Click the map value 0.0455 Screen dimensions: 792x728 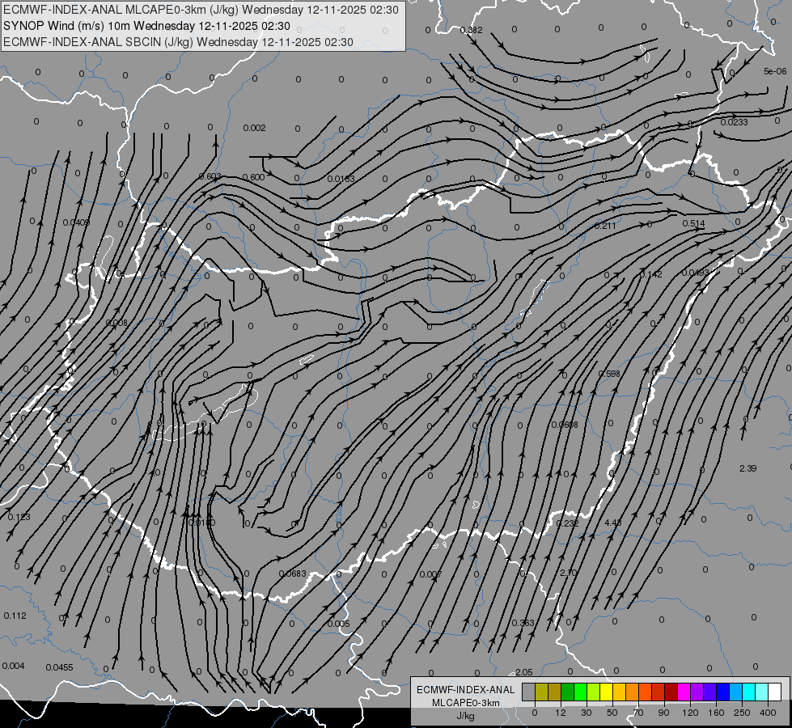point(60,667)
